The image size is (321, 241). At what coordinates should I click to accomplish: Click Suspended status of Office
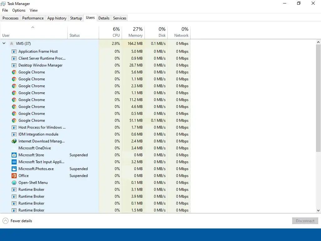(x=79, y=176)
